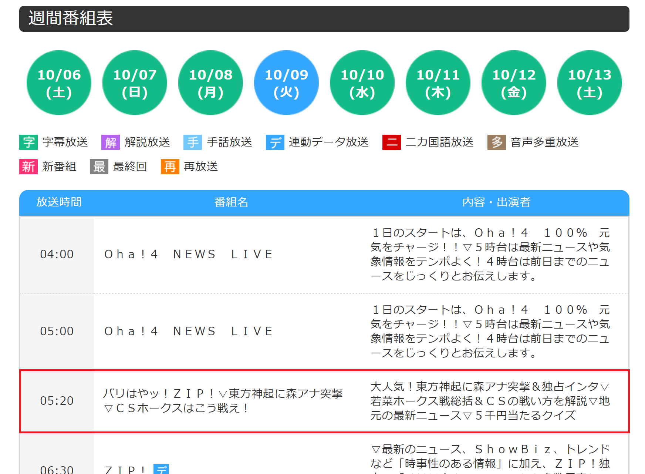Click the purple 解 commentary broadcast icon
This screenshot has height=474, width=645.
111,142
